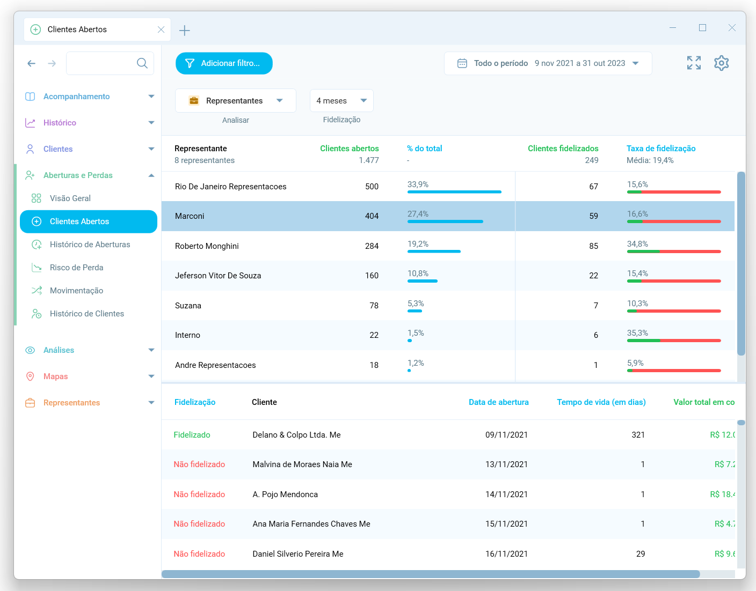This screenshot has height=591, width=756.
Task: Expand the Histórico menu section
Action: (151, 123)
